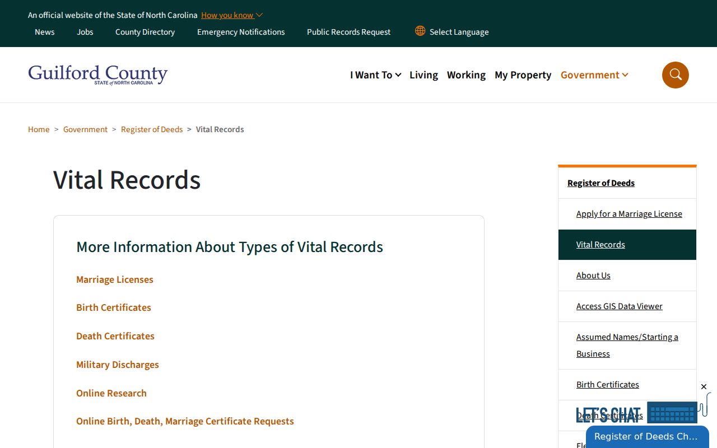717x448 pixels.
Task: Expand the I Want To menu
Action: click(375, 74)
